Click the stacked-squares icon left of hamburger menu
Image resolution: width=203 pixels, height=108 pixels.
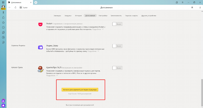(x=177, y=2)
